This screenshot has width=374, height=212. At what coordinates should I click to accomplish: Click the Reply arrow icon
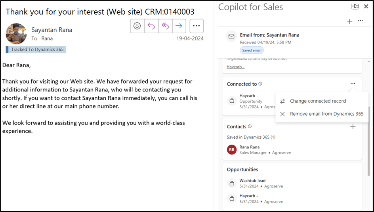[x=151, y=26]
